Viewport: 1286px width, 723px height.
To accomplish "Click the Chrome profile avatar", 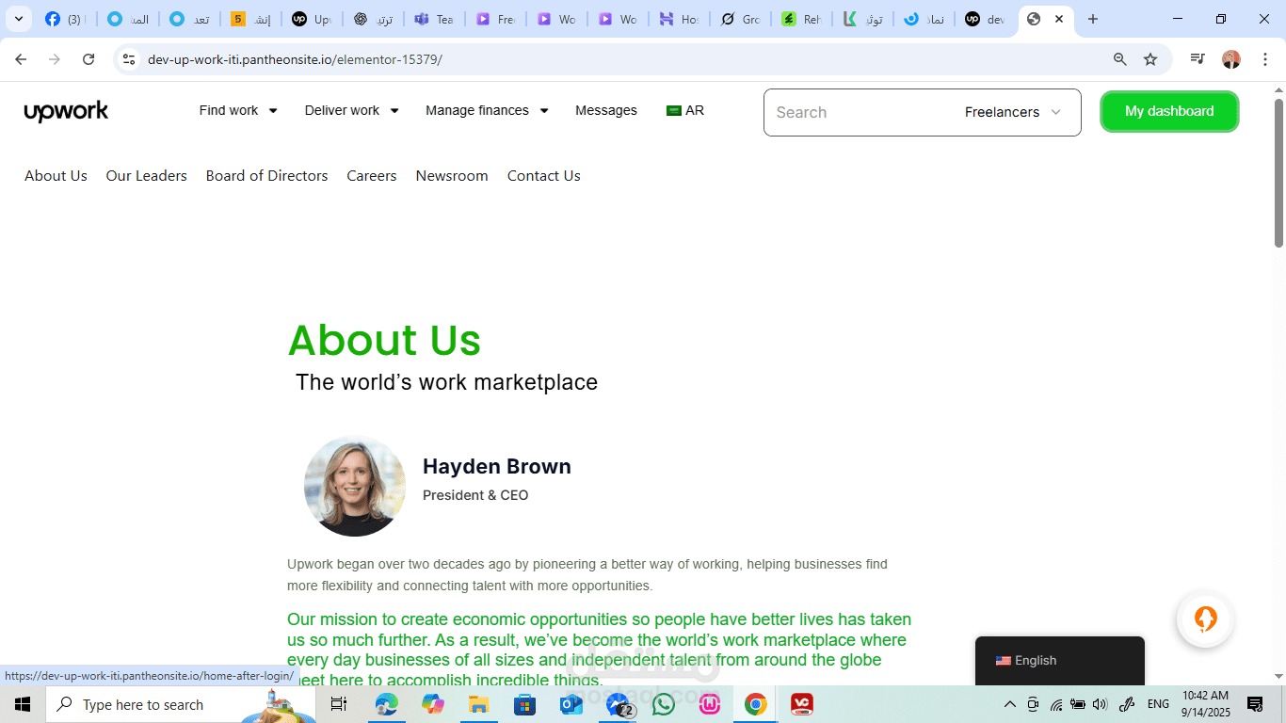I will click(x=1231, y=59).
